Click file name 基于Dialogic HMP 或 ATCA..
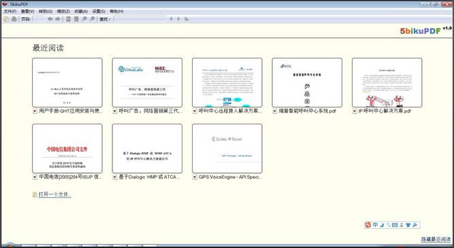 (149, 177)
